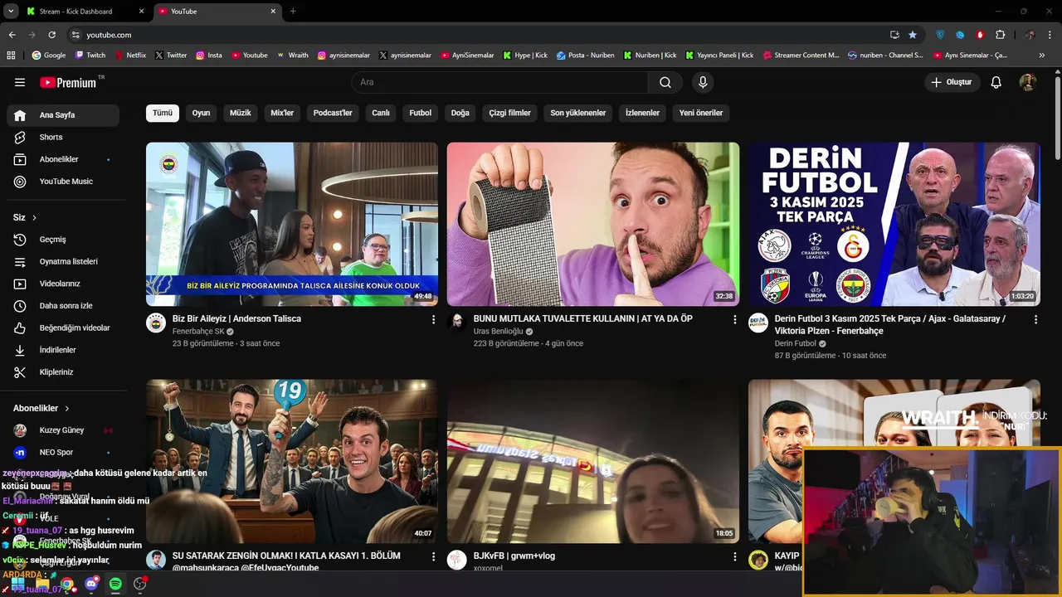Select the Oyun filter chip
1062x597 pixels.
tap(202, 113)
